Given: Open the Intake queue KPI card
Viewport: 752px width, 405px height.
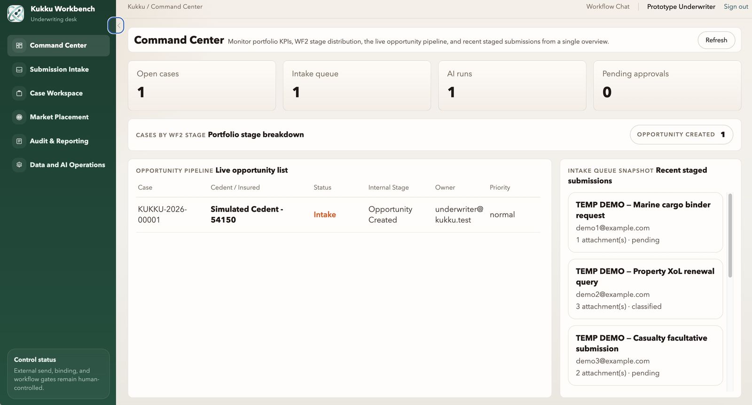Looking at the screenshot, I should 357,86.
